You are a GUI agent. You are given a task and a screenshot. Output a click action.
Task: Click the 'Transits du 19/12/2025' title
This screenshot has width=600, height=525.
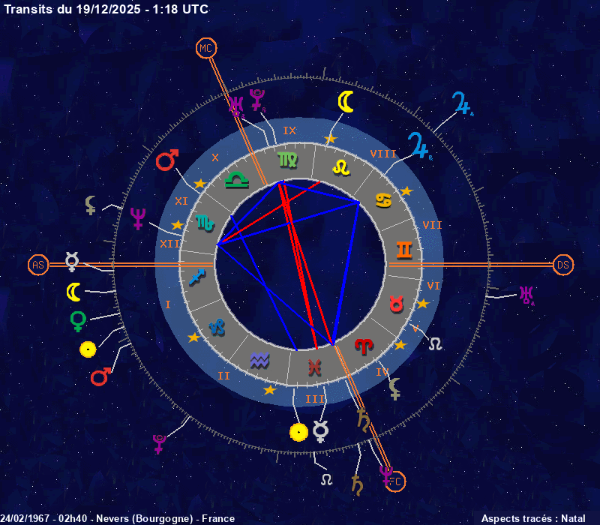(106, 9)
